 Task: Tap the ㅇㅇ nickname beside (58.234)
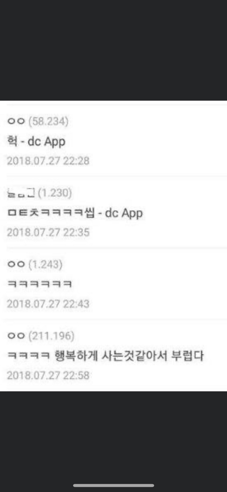[x=16, y=121]
